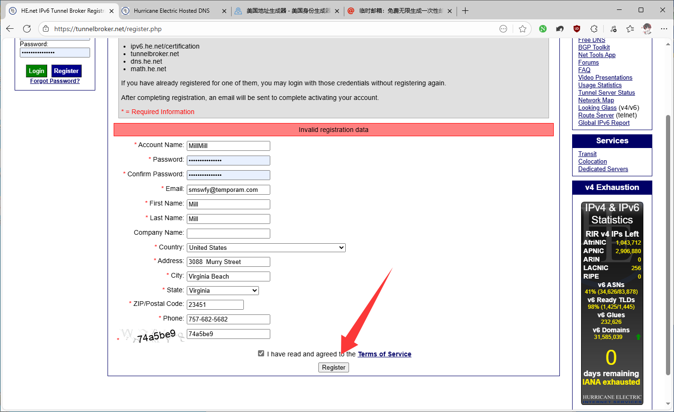
Task: Click the page vertical scrollbar
Action: click(668, 245)
